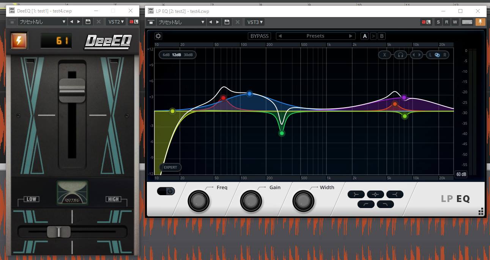Go to next preset in DeeEQ window
Screen dimensions: 490x260
[x=79, y=22]
